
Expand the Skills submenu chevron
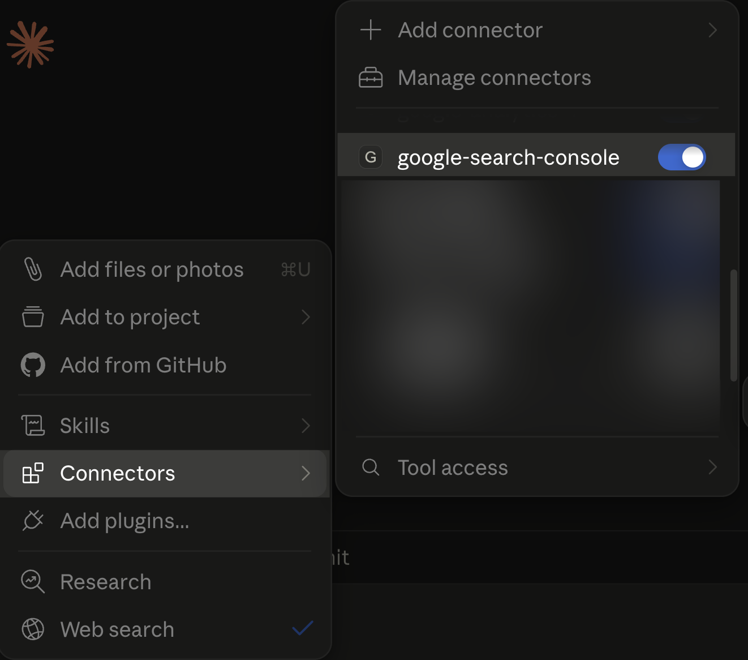306,426
